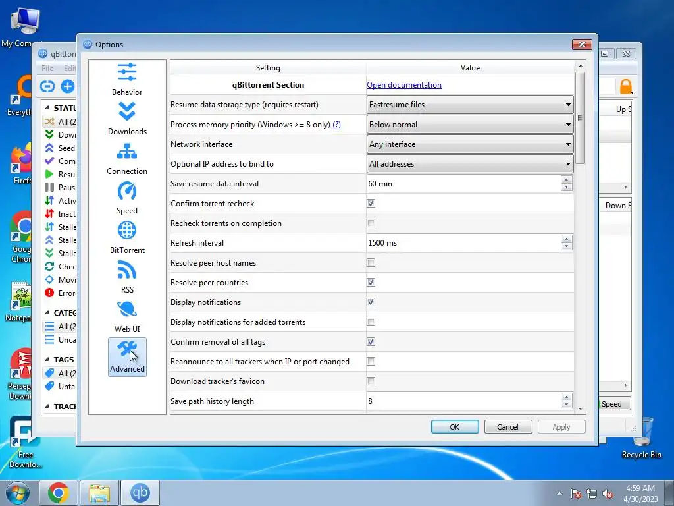Increase Save resume data interval value
The image size is (674, 506).
(x=567, y=180)
